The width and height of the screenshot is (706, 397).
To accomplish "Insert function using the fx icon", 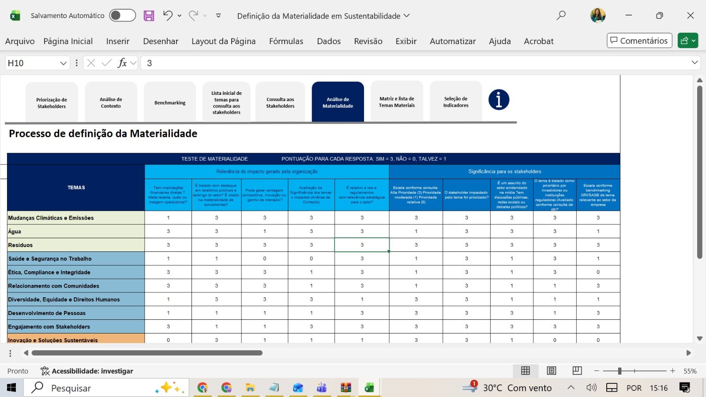I will pos(122,63).
